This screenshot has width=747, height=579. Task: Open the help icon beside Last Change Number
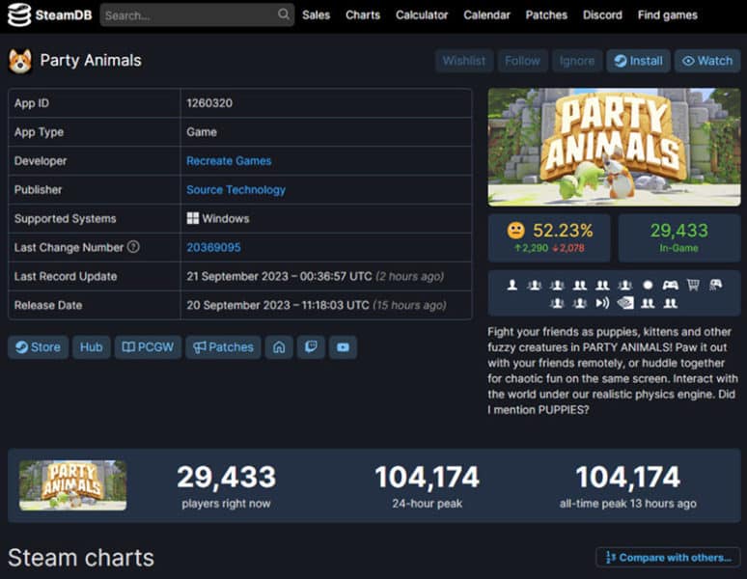[x=133, y=247]
